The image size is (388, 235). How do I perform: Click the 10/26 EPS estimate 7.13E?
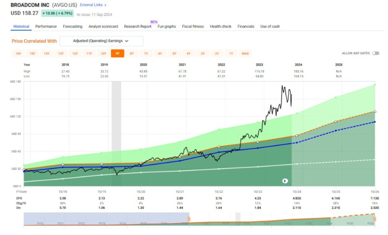click(x=375, y=198)
